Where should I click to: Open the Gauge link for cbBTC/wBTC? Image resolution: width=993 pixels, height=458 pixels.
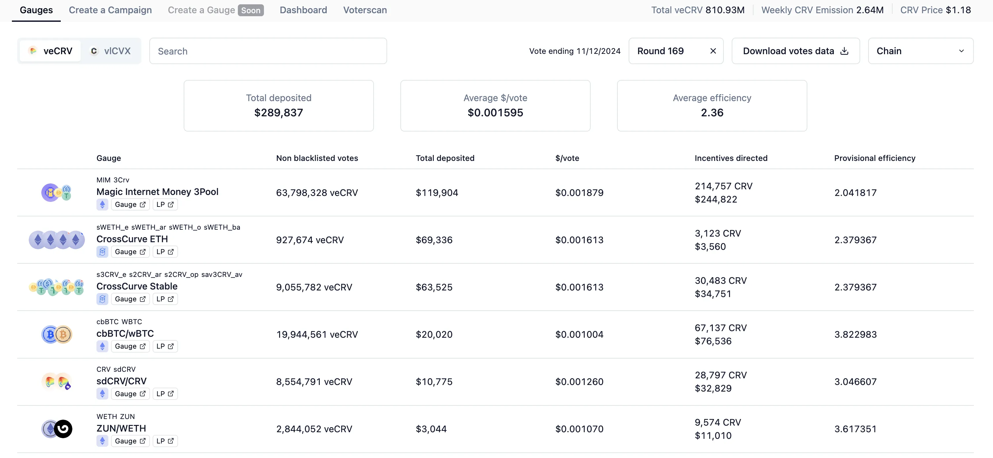click(130, 346)
